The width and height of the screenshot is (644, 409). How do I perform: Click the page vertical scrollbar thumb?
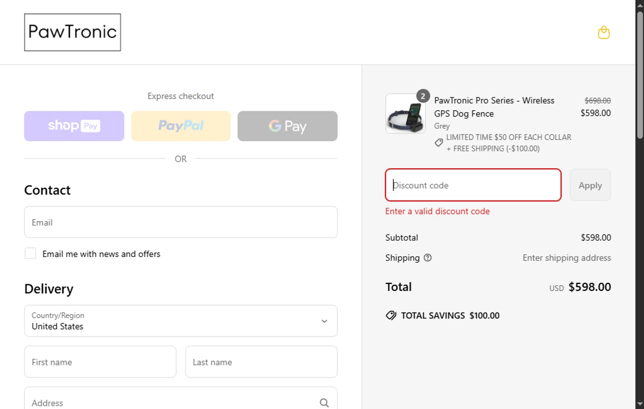640,75
